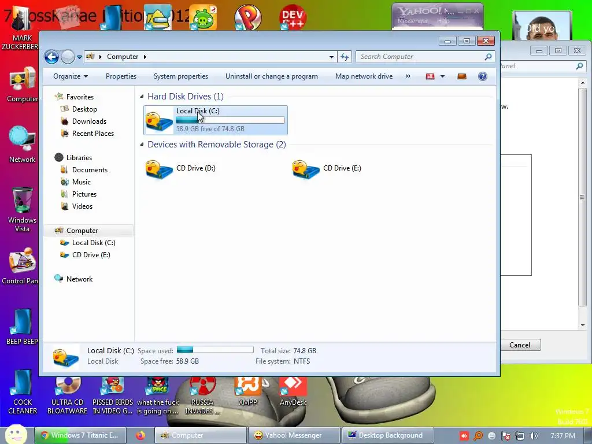
Task: Open Desktop under Favorites
Action: [84, 109]
